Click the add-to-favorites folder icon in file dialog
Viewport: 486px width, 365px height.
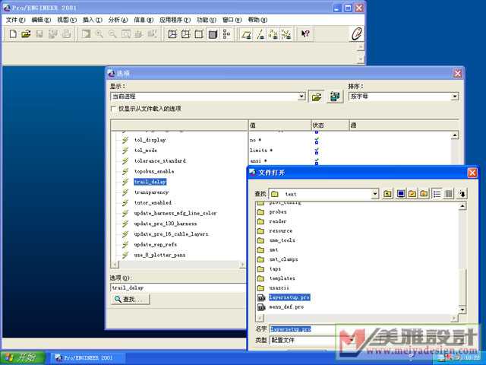click(424, 194)
